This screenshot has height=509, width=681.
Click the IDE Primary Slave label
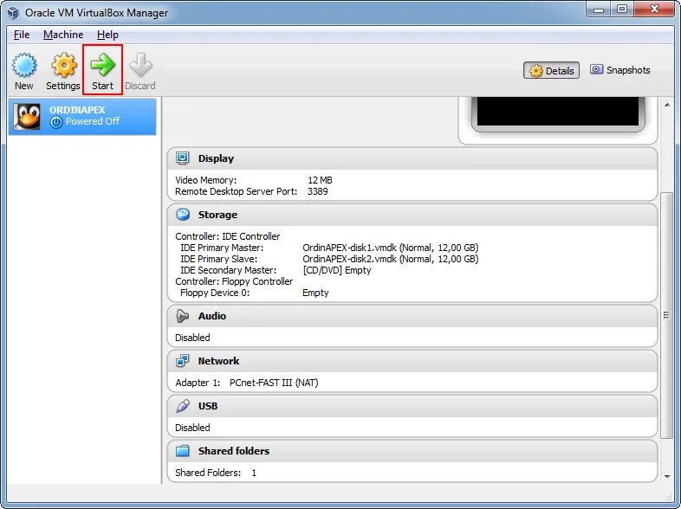click(x=219, y=259)
